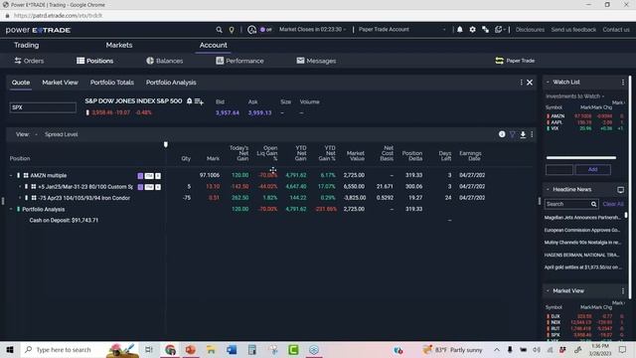636x358 pixels.
Task: Click the link/layout icon next to settings gear
Action: (485, 30)
